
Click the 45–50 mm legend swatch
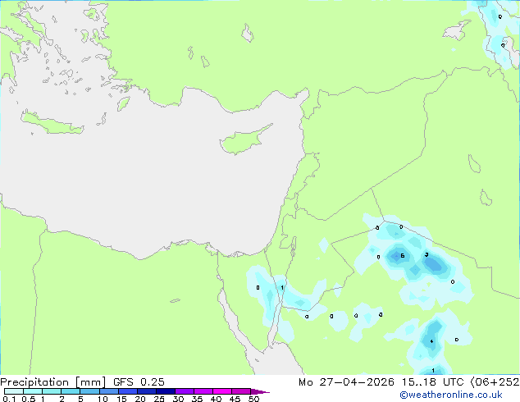(241, 391)
